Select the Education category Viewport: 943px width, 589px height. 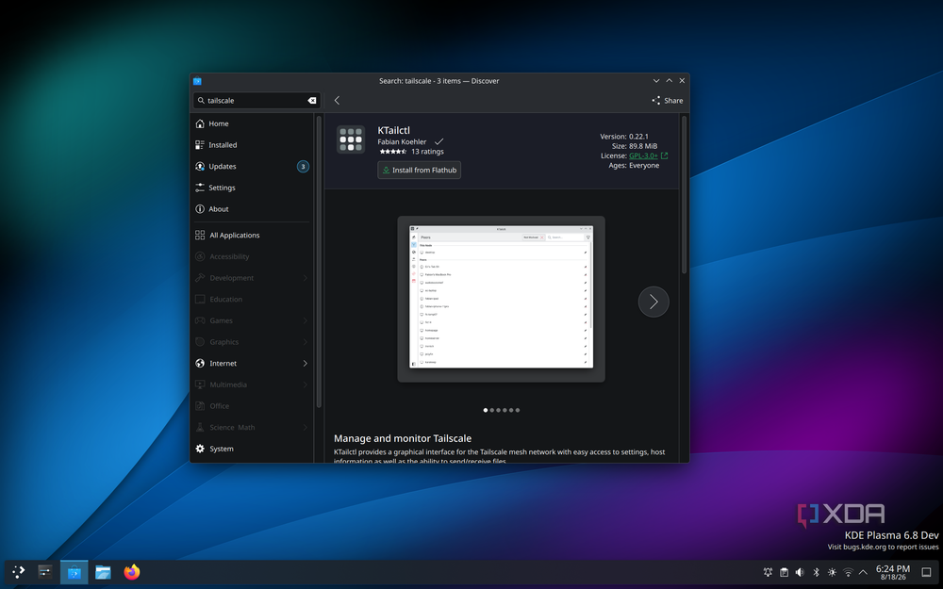[253, 300]
